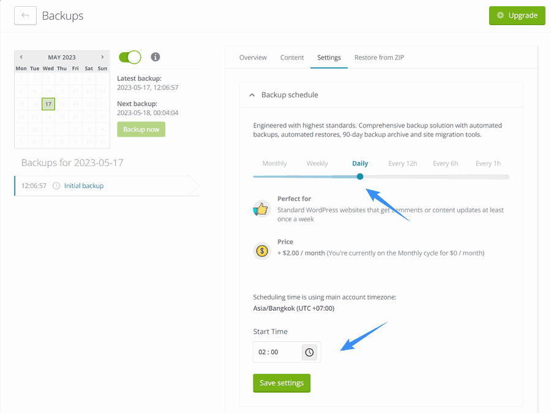The image size is (551, 413).
Task: Click the 12:06:57 time in backup list
Action: (34, 186)
